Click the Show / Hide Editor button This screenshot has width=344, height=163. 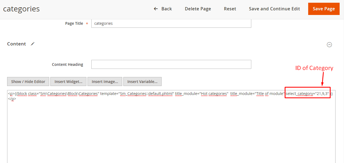(28, 81)
